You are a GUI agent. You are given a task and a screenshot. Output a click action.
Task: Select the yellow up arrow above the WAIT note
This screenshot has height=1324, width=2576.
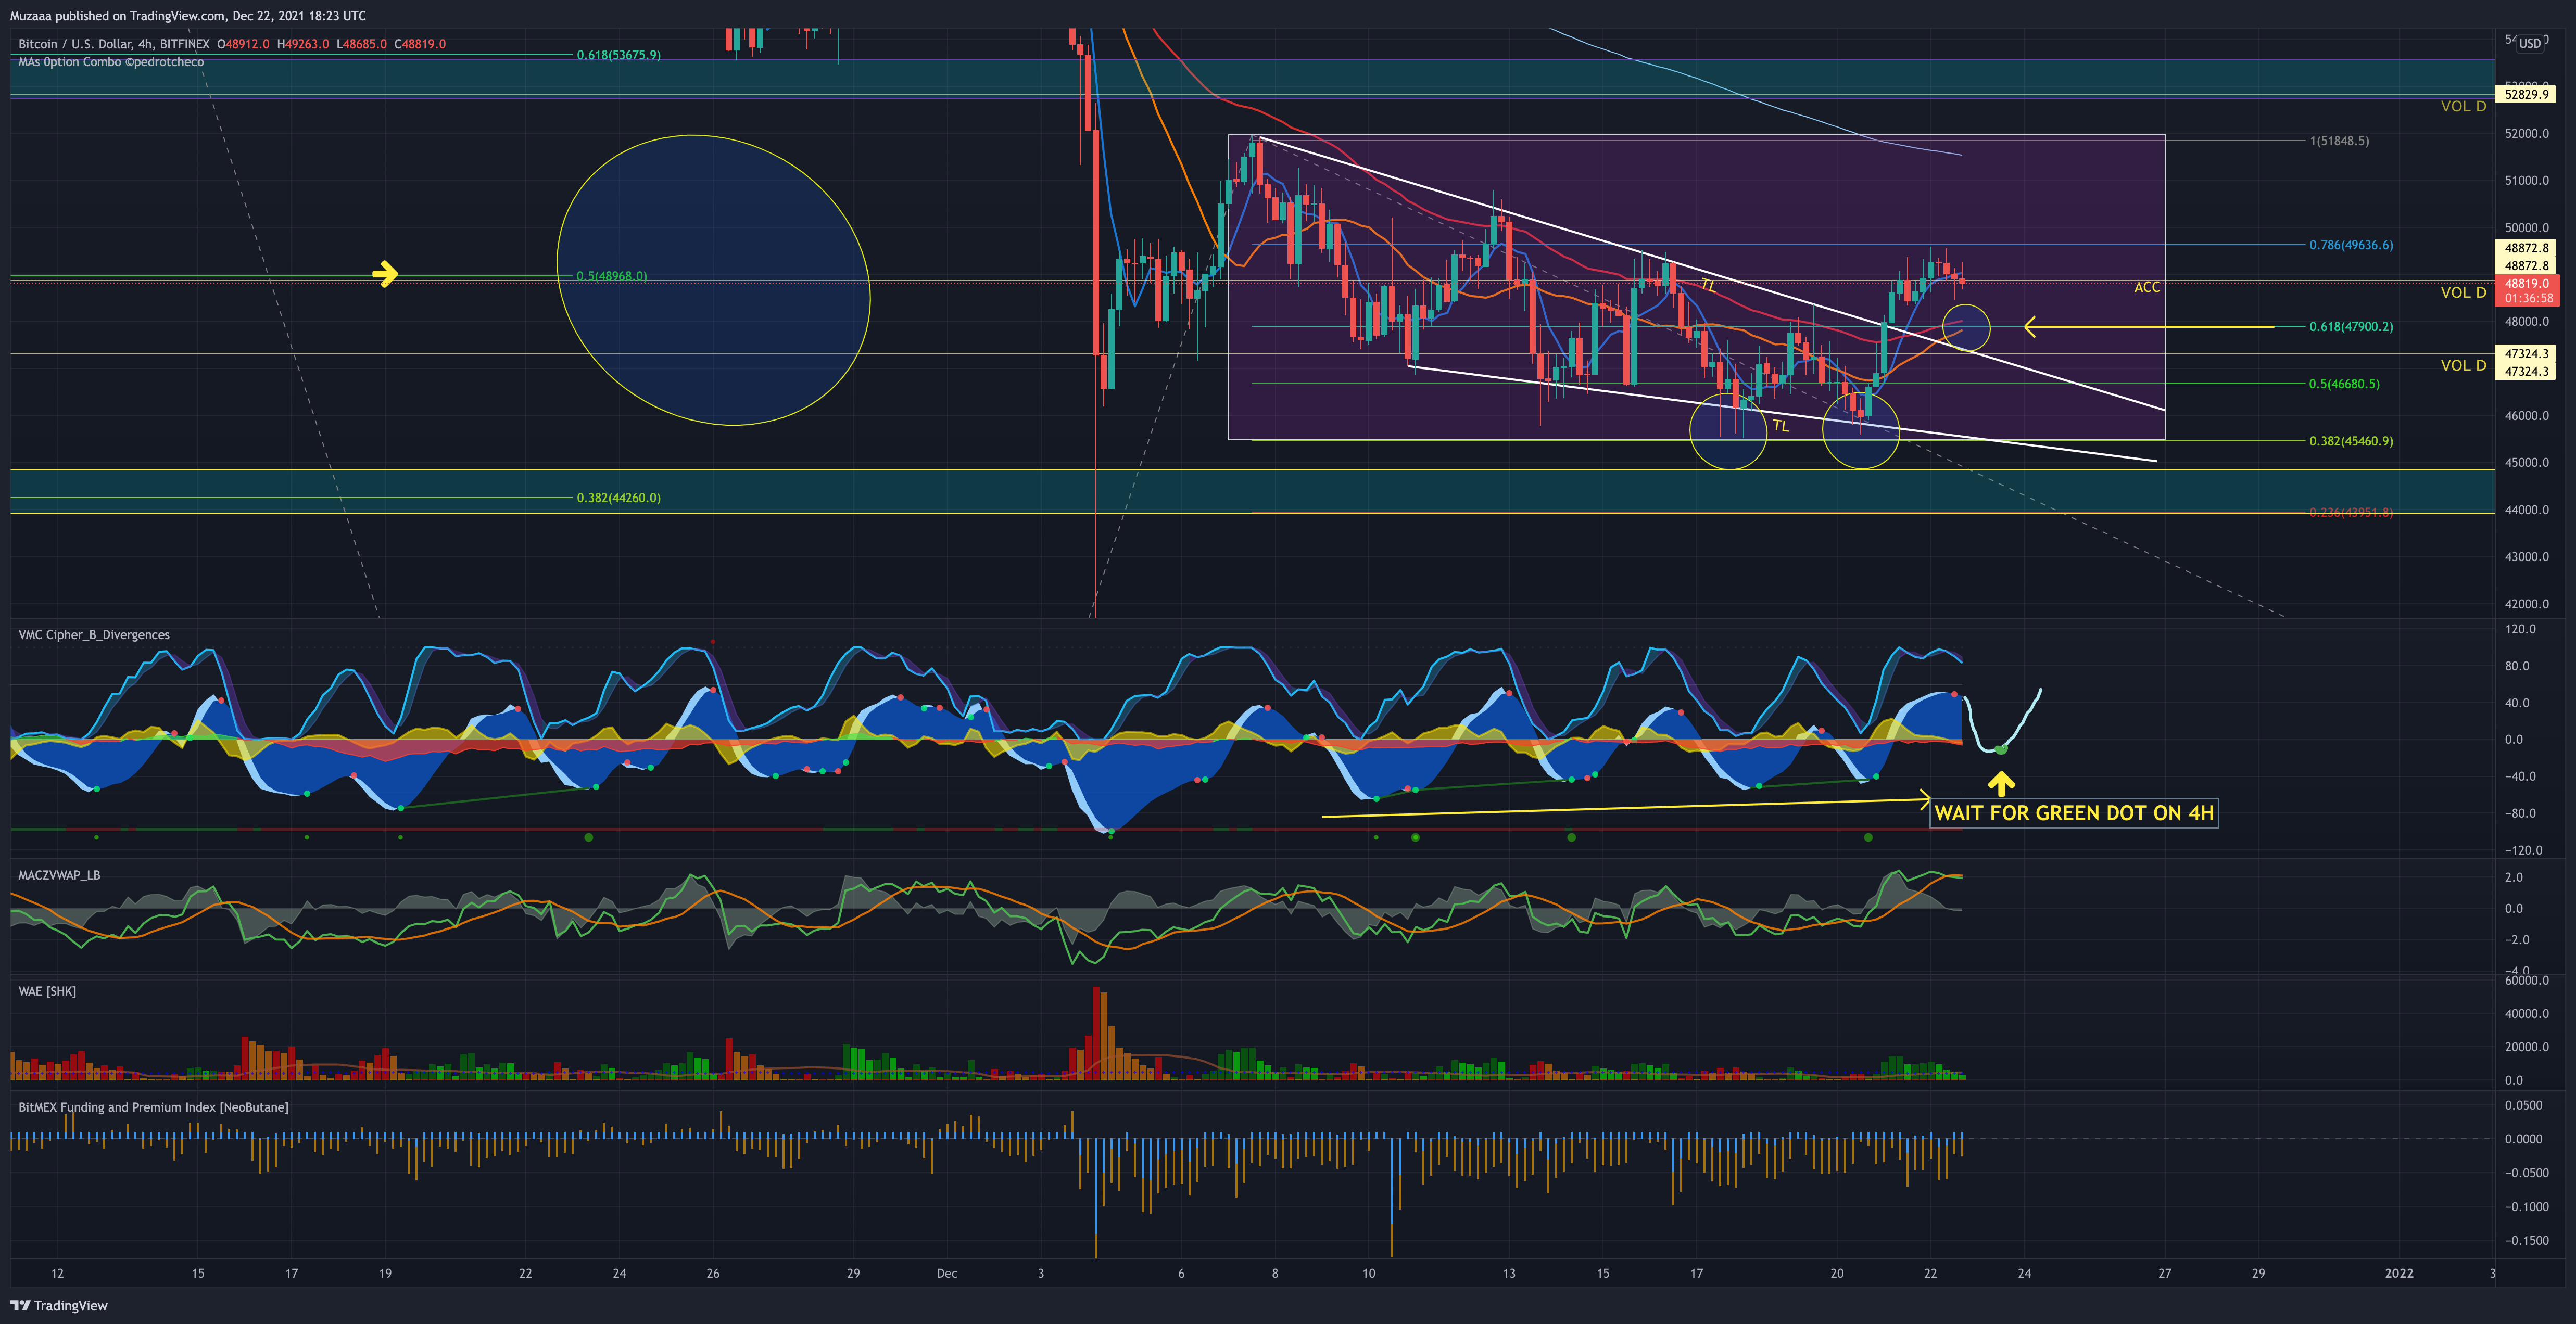2001,783
